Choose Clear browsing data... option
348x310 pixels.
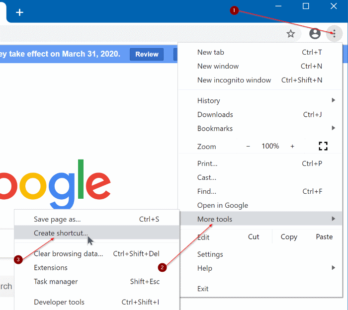point(97,253)
